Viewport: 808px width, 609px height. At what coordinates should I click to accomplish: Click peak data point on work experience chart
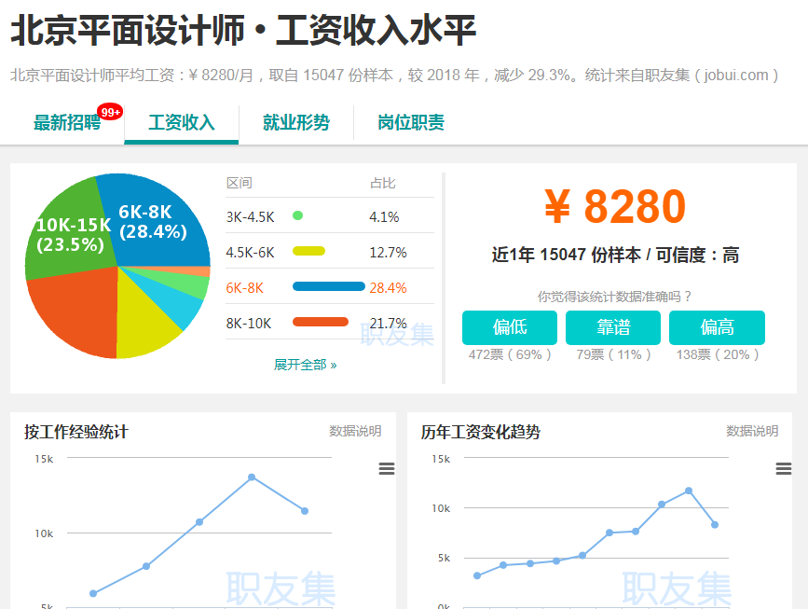[252, 478]
